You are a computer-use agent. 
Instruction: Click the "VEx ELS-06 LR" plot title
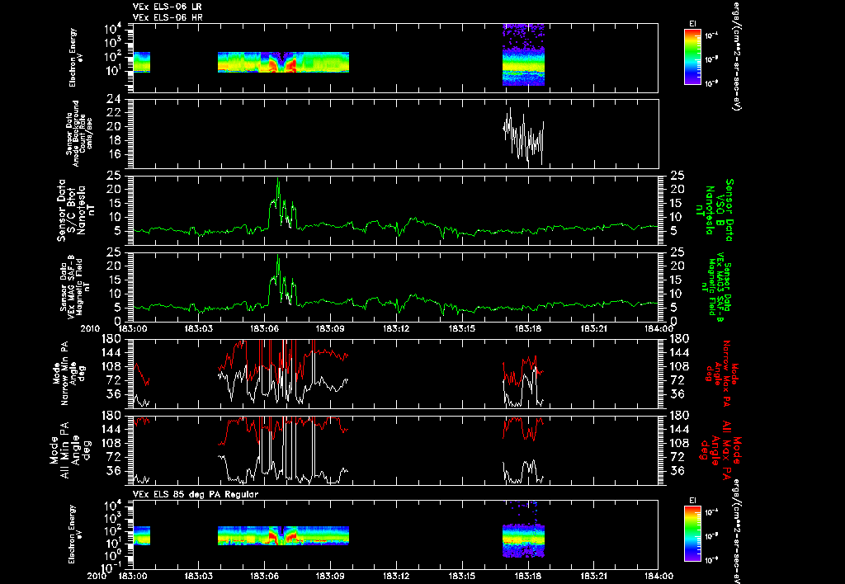click(167, 7)
